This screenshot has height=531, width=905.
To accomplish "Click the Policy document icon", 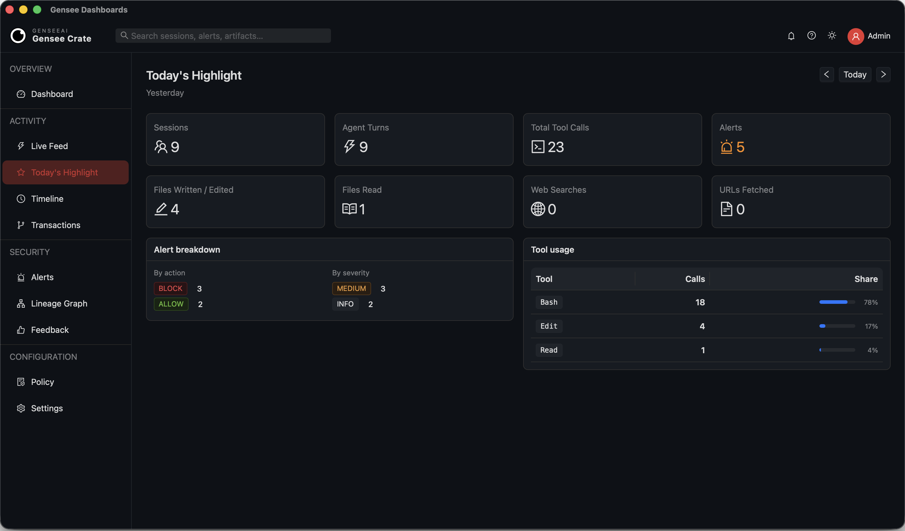I will coord(21,382).
